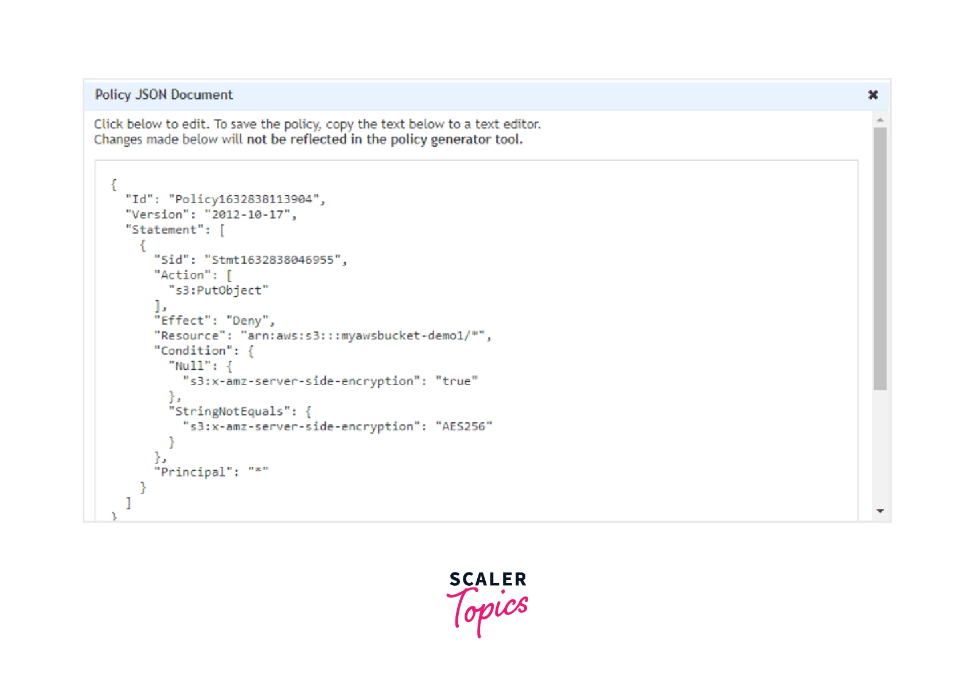Place cursor on the Stmt1632838046955 Sid value
Image resolution: width=975 pixels, height=697 pixels.
tap(275, 260)
